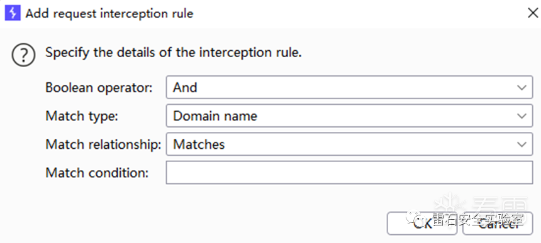This screenshot has width=541, height=243.
Task: Click the 'Domain name' combo box value
Action: (x=215, y=116)
